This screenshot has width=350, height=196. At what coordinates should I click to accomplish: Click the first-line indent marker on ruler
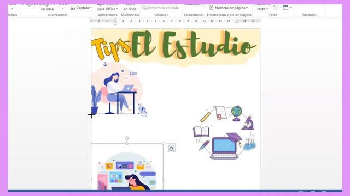[115, 20]
